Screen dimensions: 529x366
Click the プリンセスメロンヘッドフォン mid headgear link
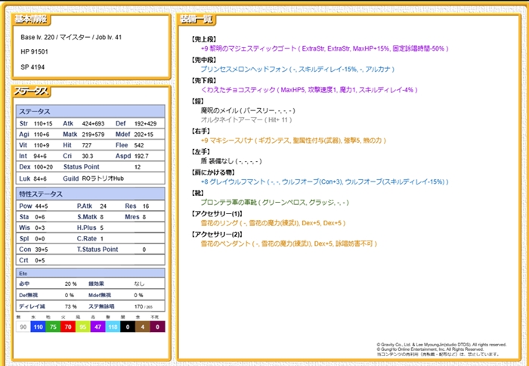[x=246, y=69]
